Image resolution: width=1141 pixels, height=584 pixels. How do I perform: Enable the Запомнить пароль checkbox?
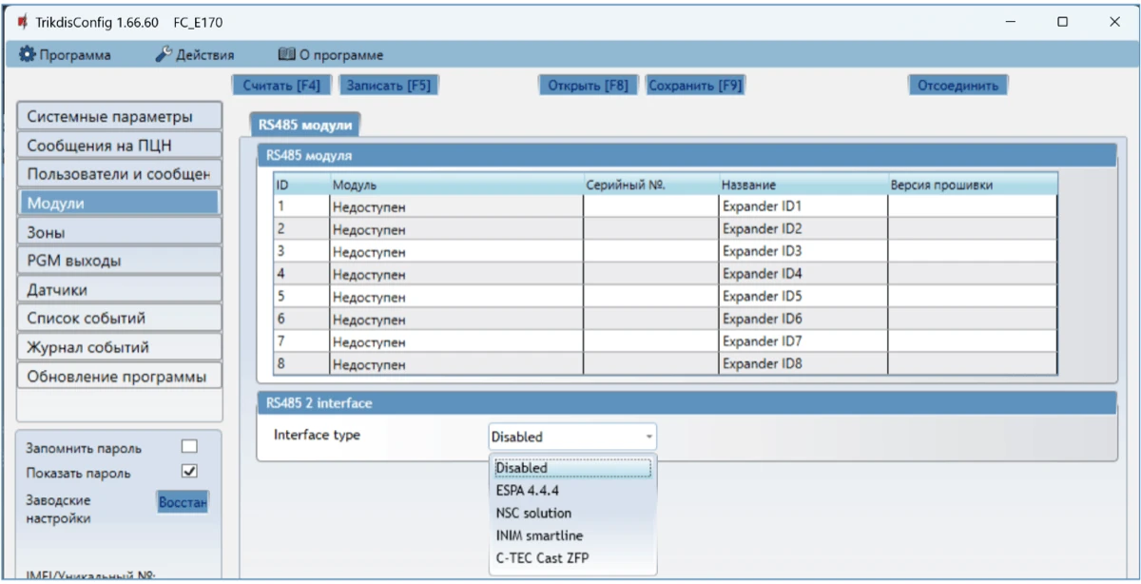[x=189, y=447]
